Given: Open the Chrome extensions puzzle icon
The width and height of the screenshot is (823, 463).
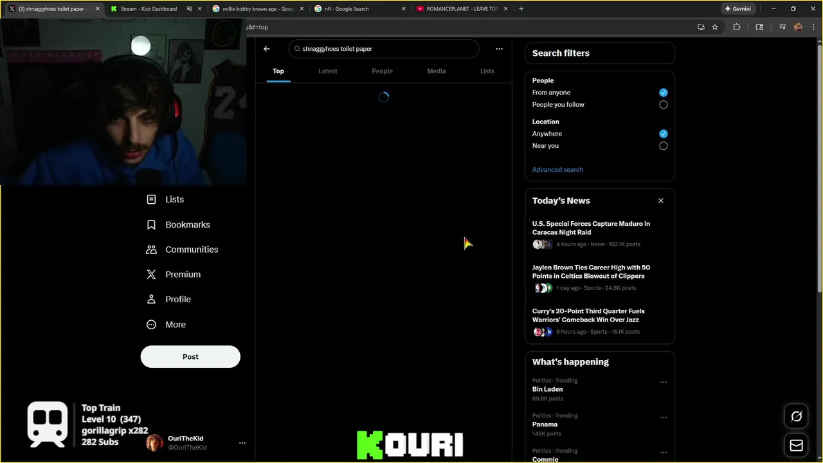Looking at the screenshot, I should pos(737,27).
